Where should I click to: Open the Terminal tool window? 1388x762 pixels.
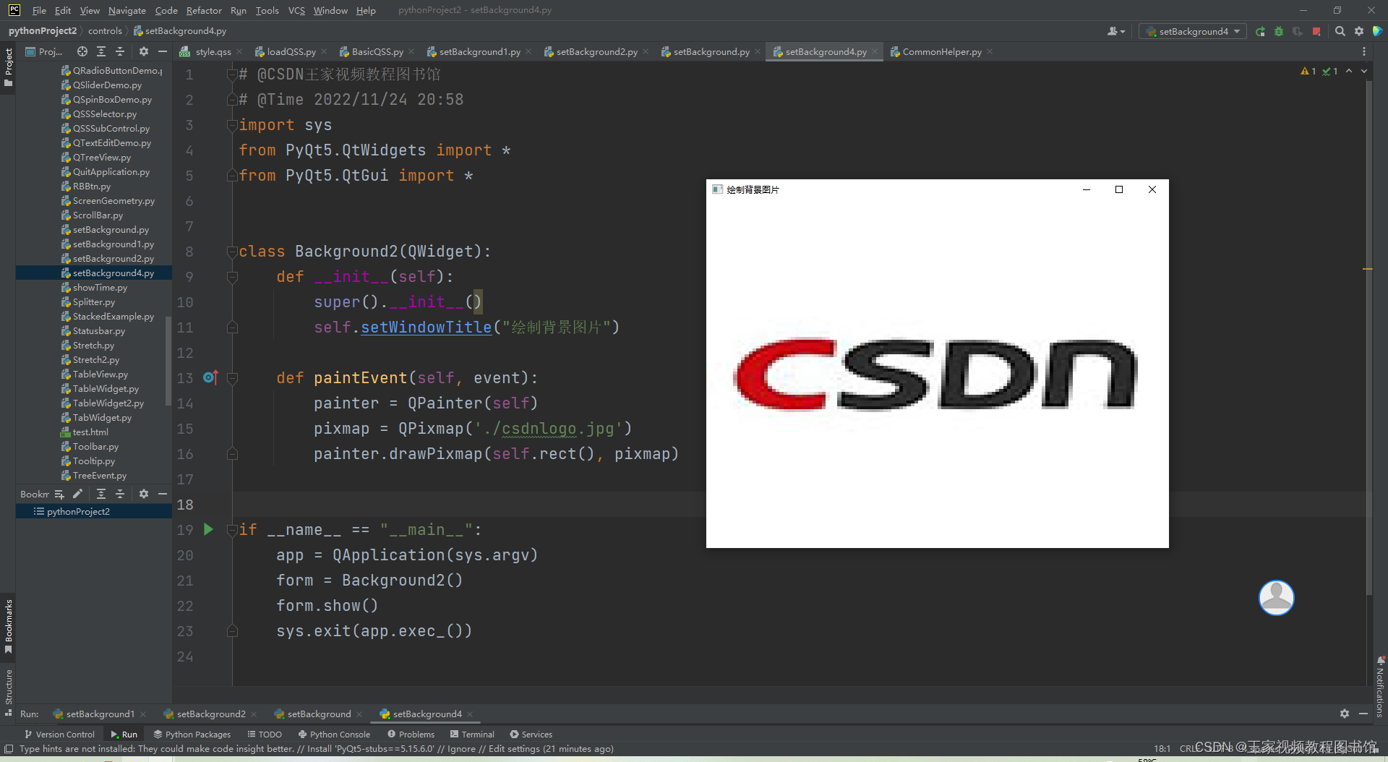coord(472,734)
